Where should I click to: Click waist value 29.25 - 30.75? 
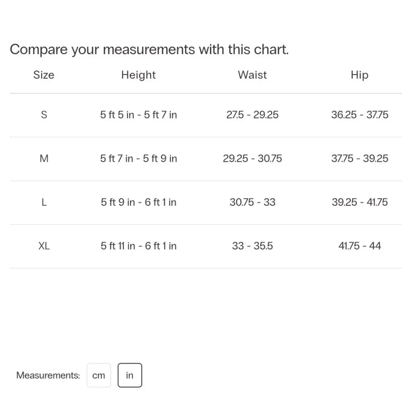click(252, 158)
